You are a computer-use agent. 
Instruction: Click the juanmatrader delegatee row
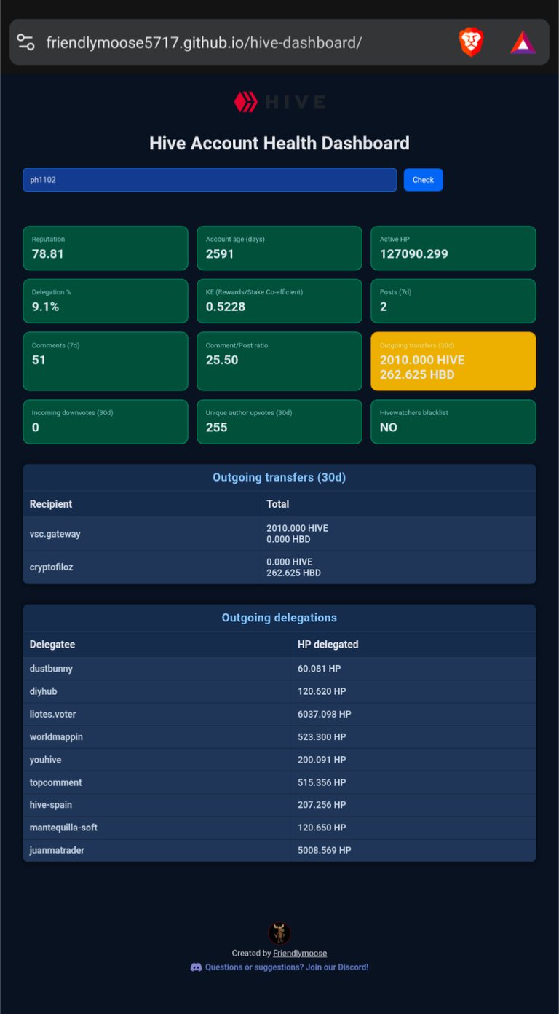(x=279, y=850)
